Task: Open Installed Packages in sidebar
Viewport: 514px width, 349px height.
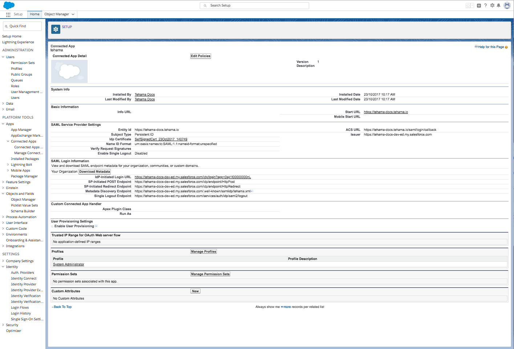Action: pyautogui.click(x=25, y=159)
